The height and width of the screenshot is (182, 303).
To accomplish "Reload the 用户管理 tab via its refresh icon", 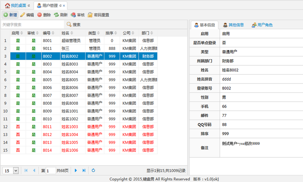I will click(61, 6).
